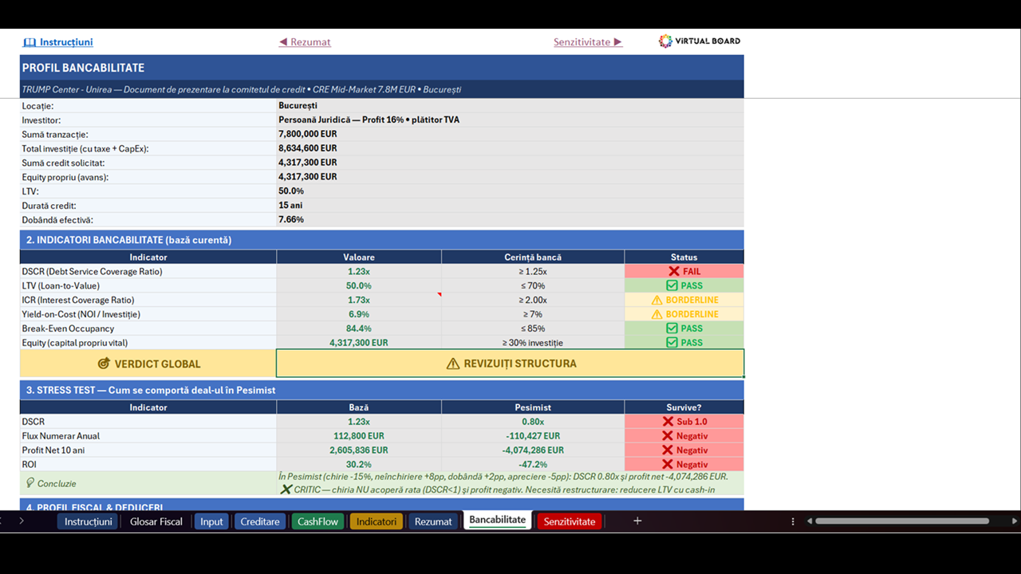Select the pessimistic DSCR 0.80x cell

pos(533,422)
